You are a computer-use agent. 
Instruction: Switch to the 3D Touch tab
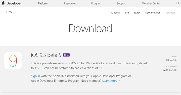pyautogui.click(x=115, y=13)
